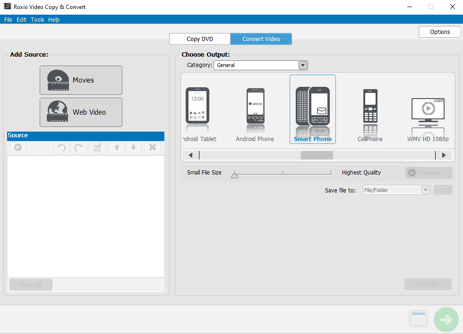
Task: Switch to the Convert Video tab
Action: point(261,39)
